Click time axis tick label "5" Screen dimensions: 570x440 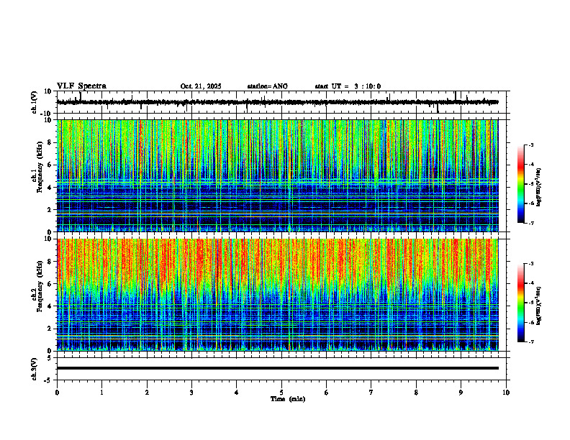point(281,393)
